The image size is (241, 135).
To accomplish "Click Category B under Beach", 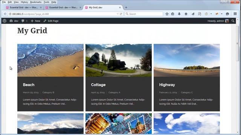I will point(48,93).
